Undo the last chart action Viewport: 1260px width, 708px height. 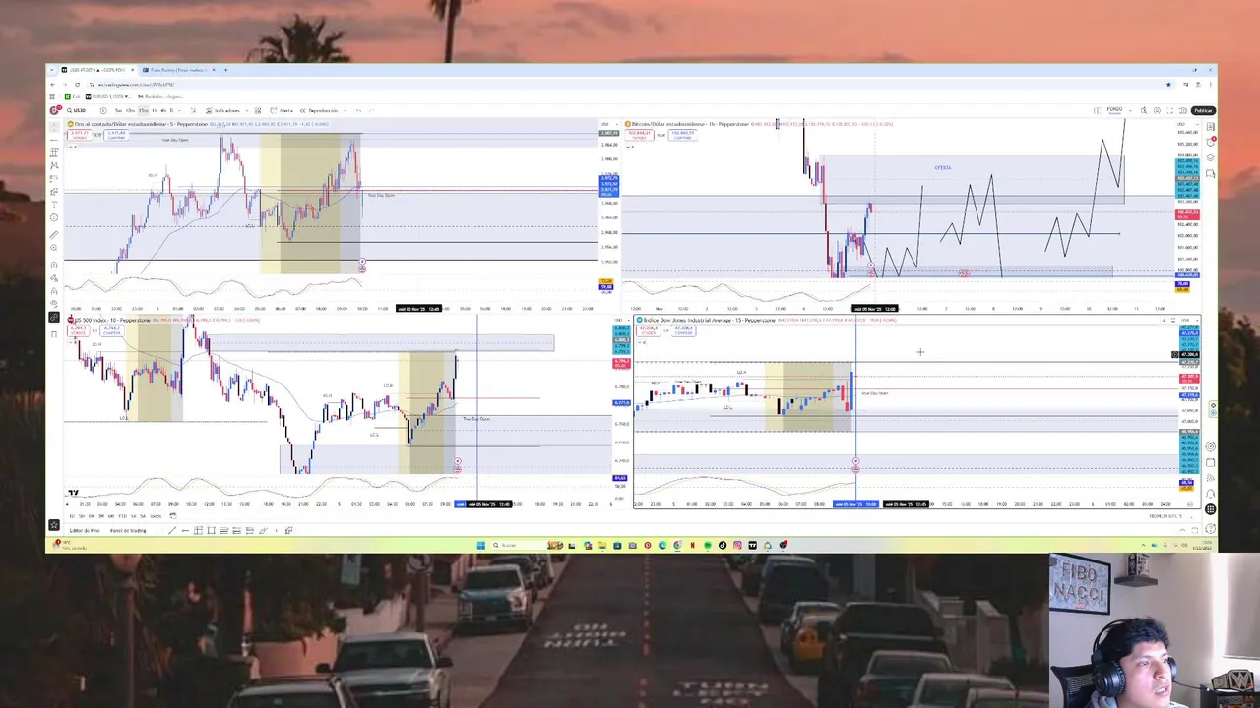tap(358, 110)
